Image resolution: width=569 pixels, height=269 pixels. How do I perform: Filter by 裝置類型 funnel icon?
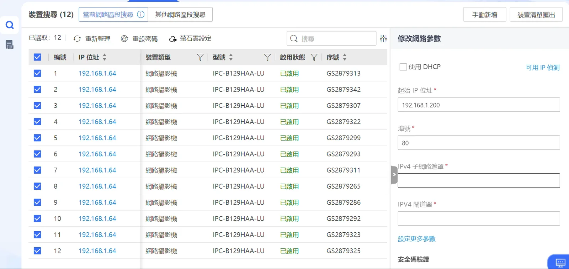(200, 57)
